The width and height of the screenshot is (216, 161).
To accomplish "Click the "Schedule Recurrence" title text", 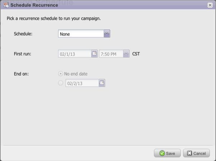I will point(34,5).
